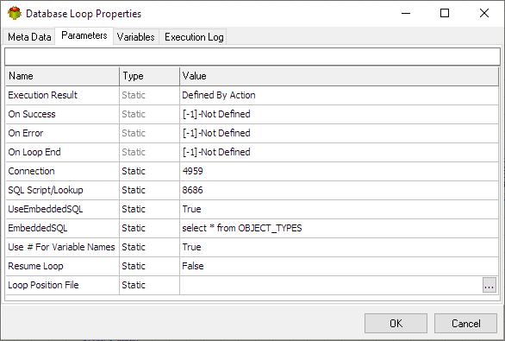Click On Error value [-1]-Not Defined
505x341 pixels.
pyautogui.click(x=216, y=133)
